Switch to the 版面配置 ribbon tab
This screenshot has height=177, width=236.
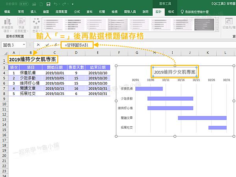click(61, 12)
